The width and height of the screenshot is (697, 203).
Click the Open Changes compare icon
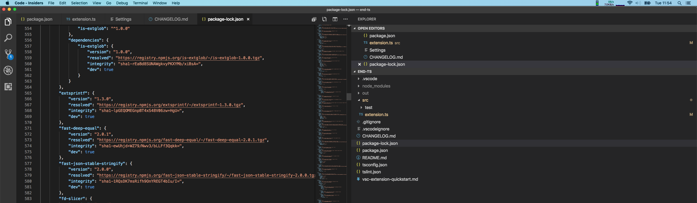324,19
